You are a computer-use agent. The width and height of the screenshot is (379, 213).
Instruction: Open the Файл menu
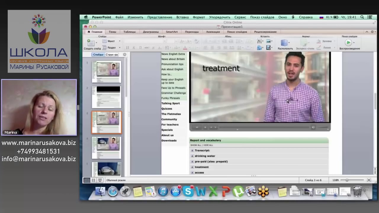click(119, 17)
